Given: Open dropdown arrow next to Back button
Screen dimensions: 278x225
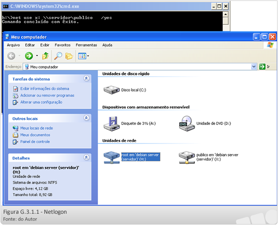Looking at the screenshot, I should tap(19, 56).
